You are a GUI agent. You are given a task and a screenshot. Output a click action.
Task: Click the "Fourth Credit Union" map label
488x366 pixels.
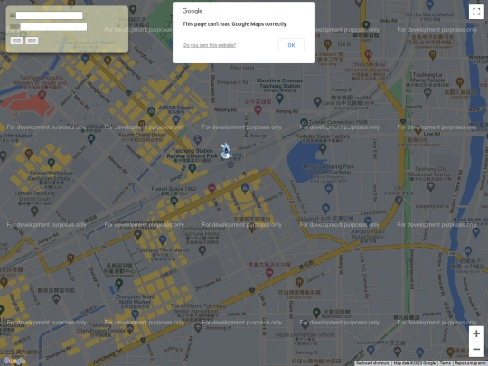[142, 135]
